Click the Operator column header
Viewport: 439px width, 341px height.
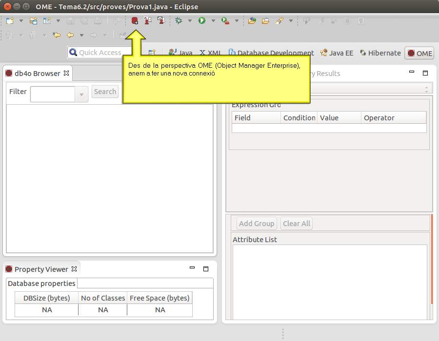point(394,118)
